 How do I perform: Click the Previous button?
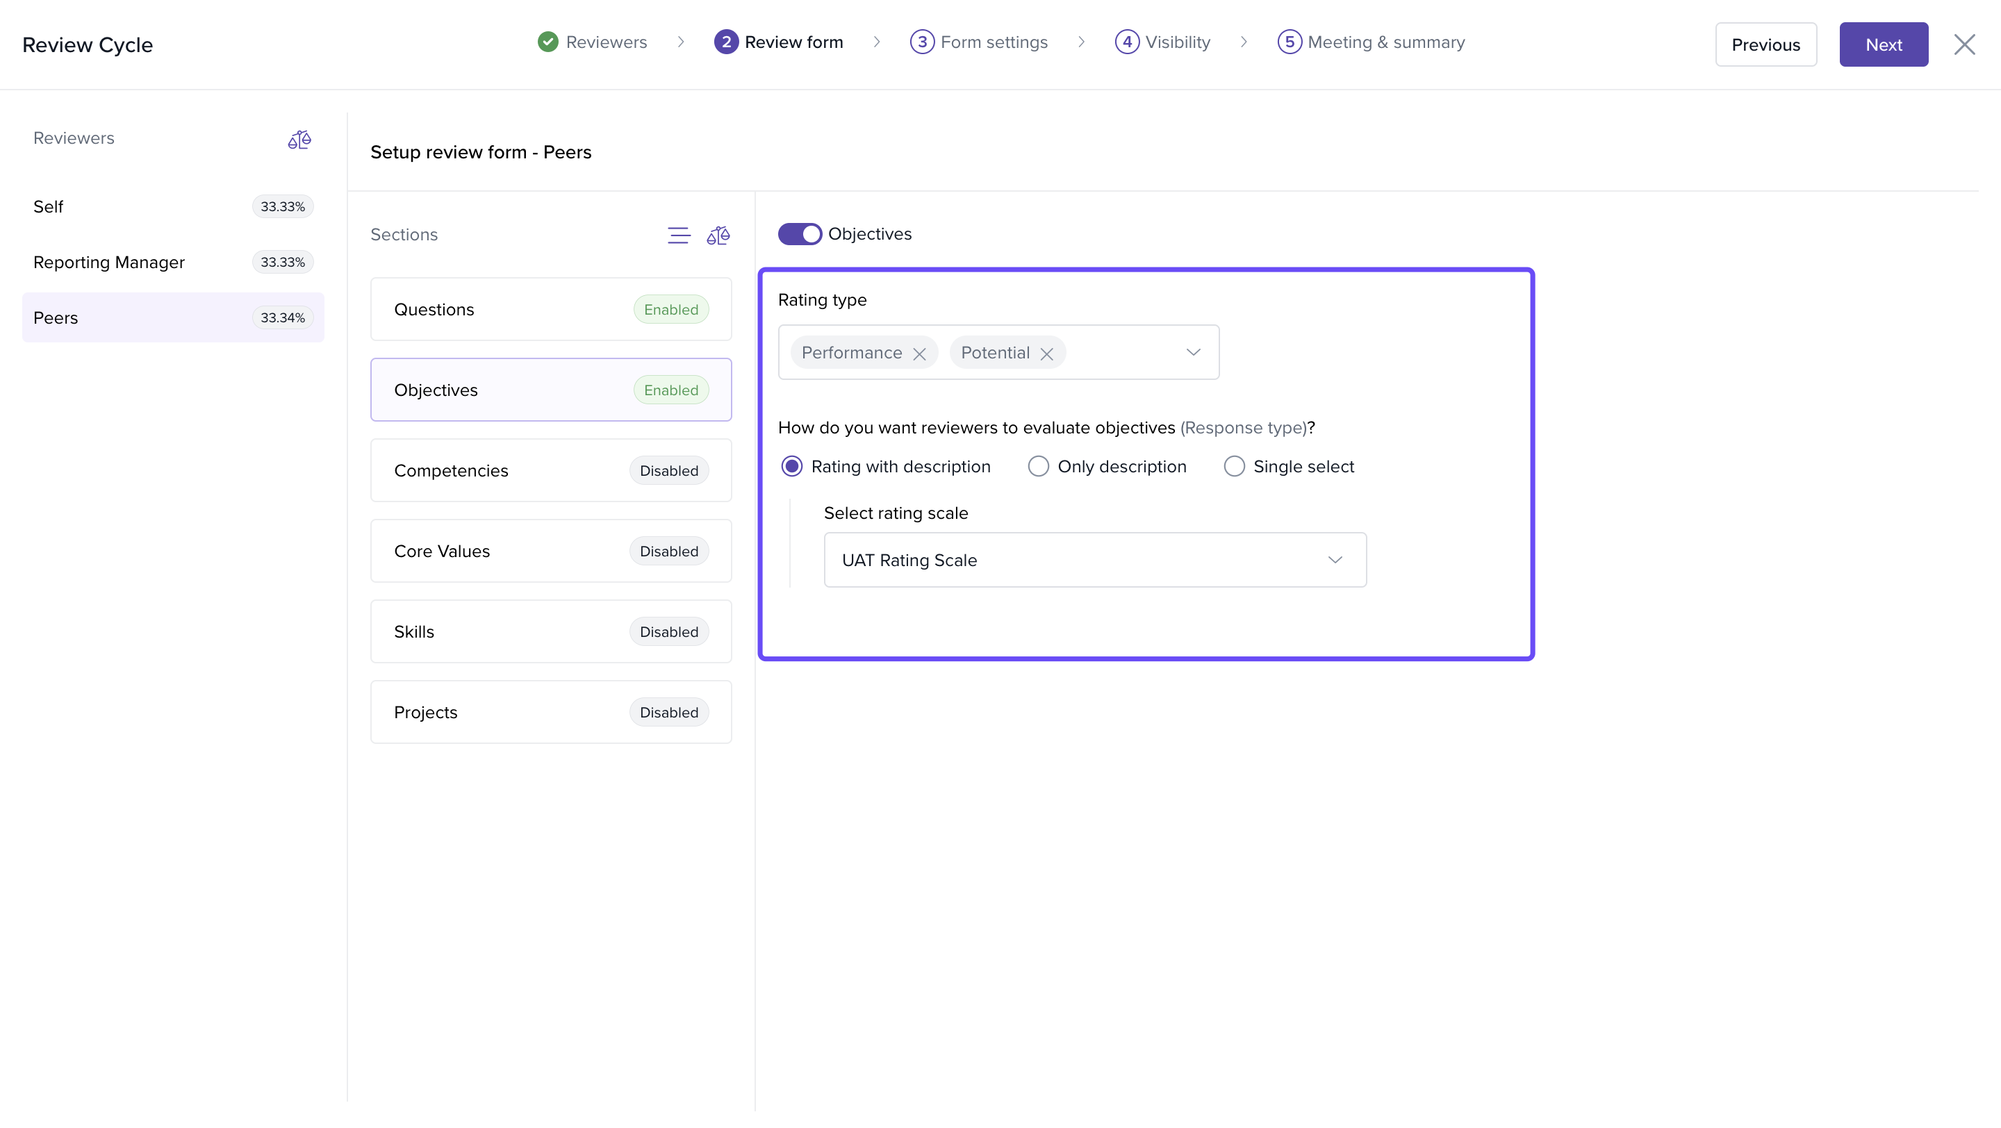1765,45
